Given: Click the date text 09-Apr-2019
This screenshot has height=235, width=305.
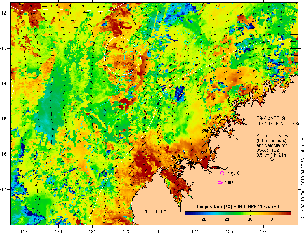Looking at the screenshot, I should click(x=271, y=118).
